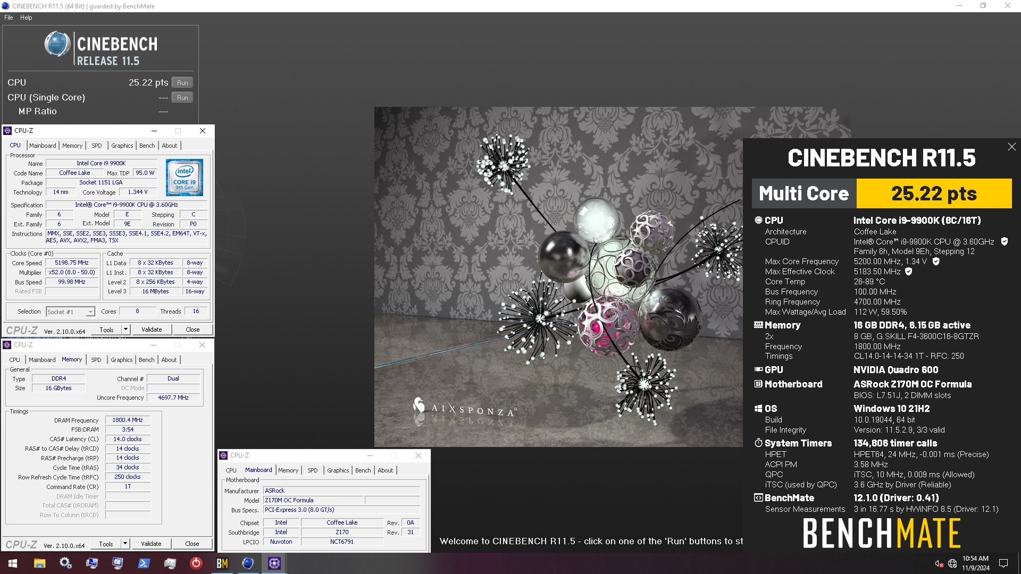The height and width of the screenshot is (574, 1021).
Task: Click Close in the CPU-Z CPU window
Action: tap(193, 330)
